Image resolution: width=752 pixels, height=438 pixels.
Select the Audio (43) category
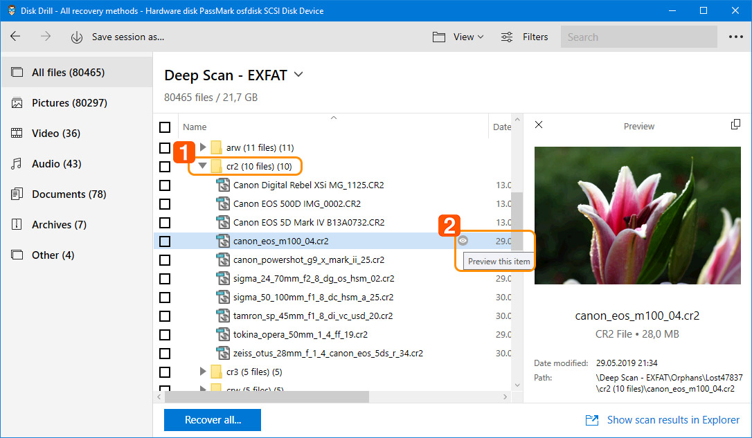coord(77,163)
